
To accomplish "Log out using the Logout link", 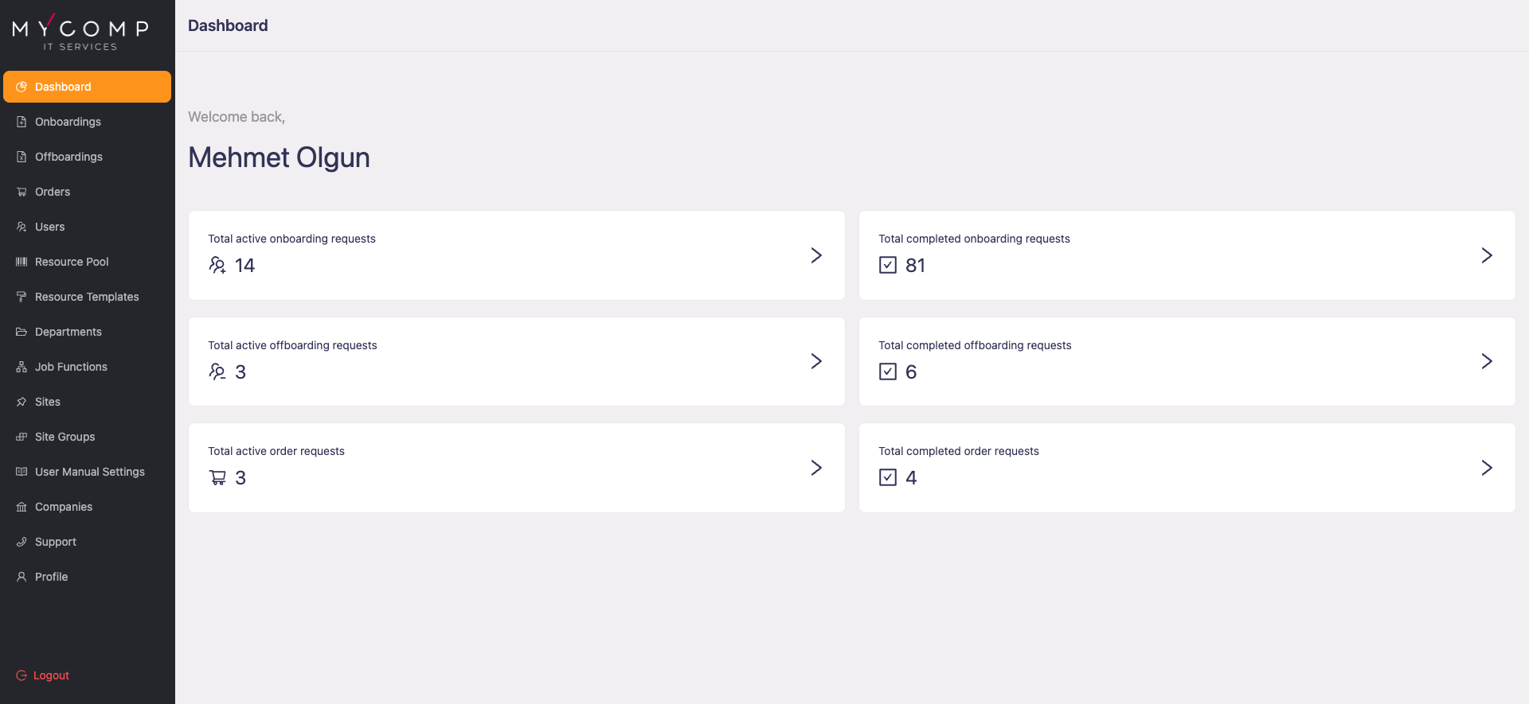I will (x=51, y=675).
